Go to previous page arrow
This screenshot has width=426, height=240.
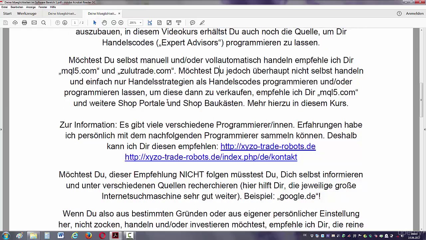[58, 23]
